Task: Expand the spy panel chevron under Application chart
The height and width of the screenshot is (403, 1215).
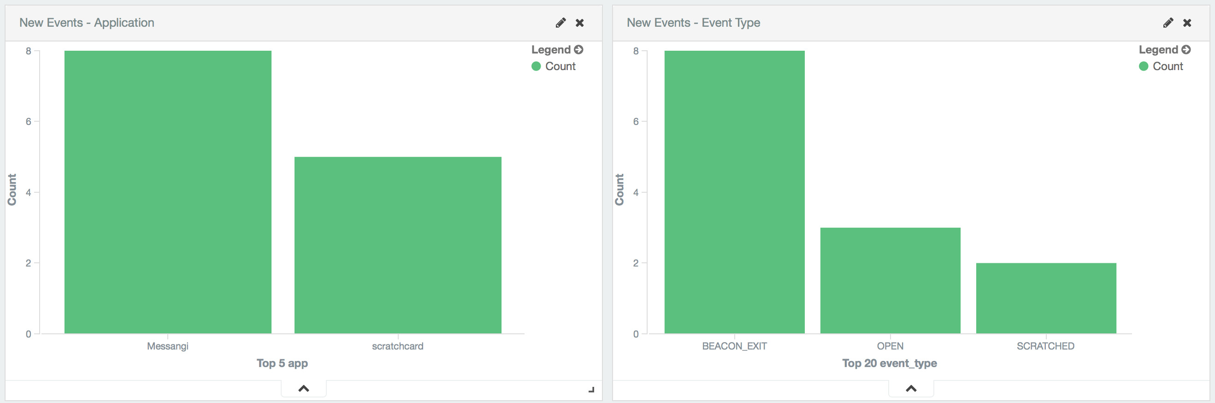Action: 304,388
